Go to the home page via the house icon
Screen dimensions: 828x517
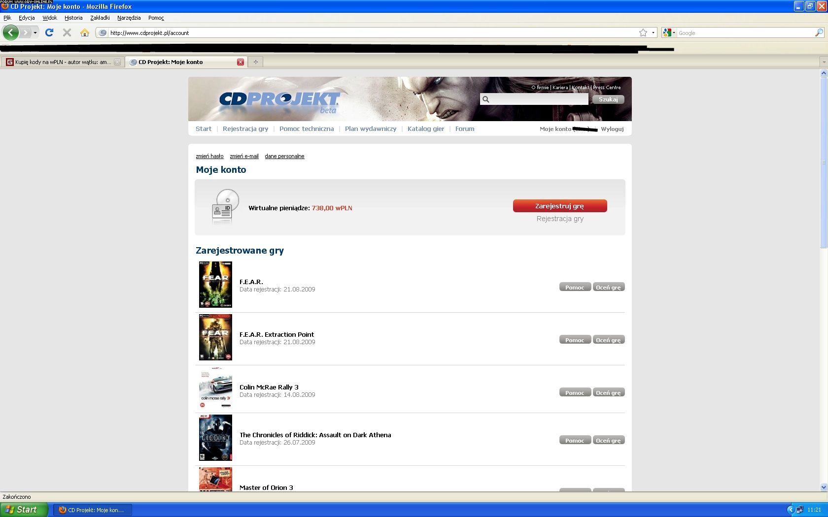pyautogui.click(x=85, y=32)
